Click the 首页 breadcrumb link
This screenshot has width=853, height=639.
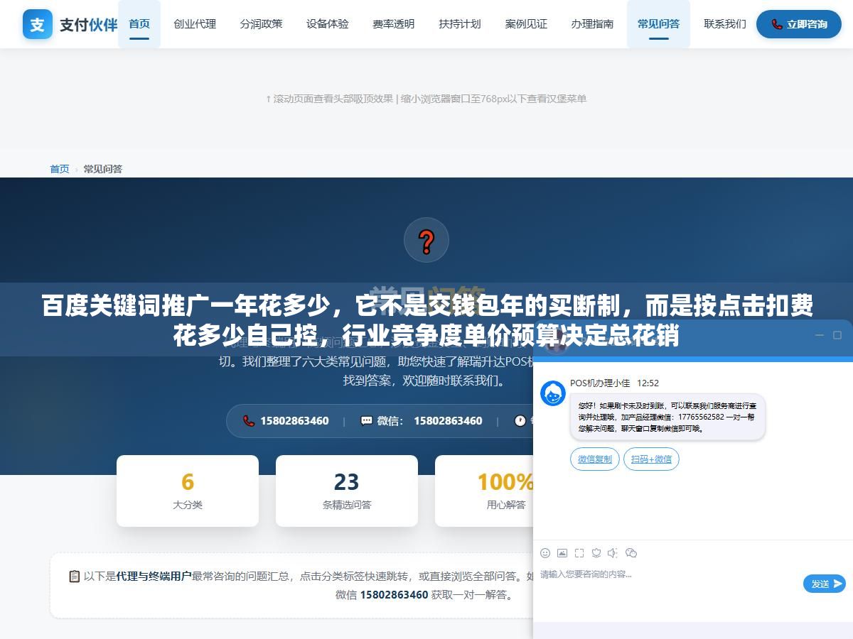click(60, 169)
